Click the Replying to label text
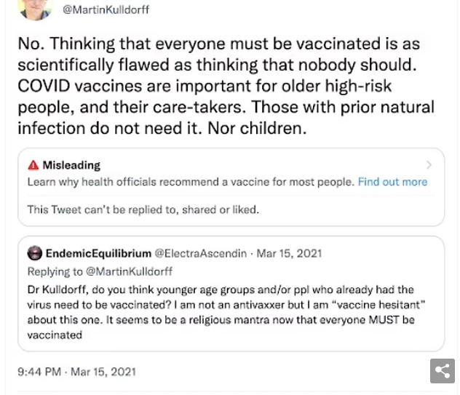Screen dimensions: 460x395 (x=55, y=271)
